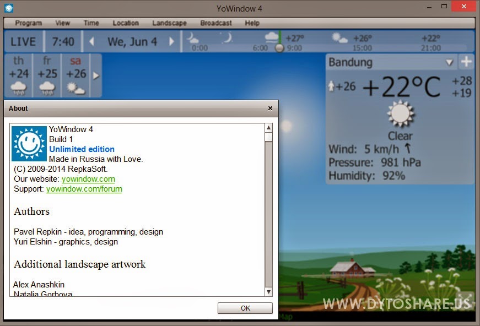Click the +19 low temperature
480x326 pixels.
point(462,93)
